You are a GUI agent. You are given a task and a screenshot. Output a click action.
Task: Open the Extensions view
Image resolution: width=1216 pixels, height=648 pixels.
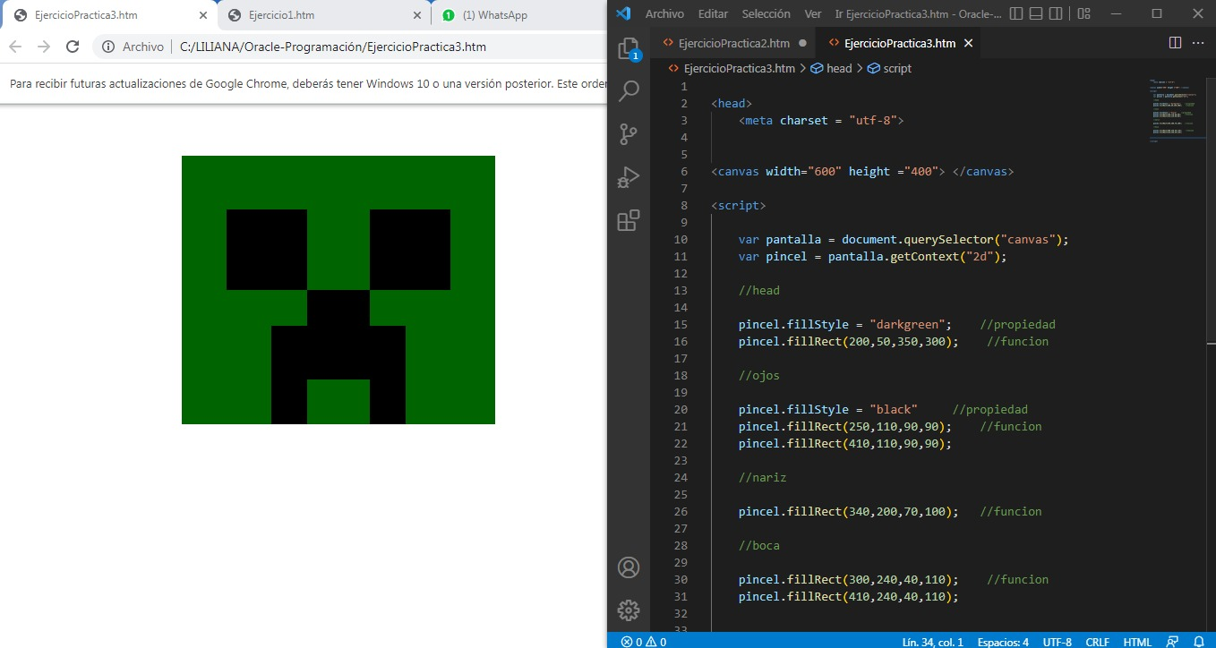tap(629, 220)
